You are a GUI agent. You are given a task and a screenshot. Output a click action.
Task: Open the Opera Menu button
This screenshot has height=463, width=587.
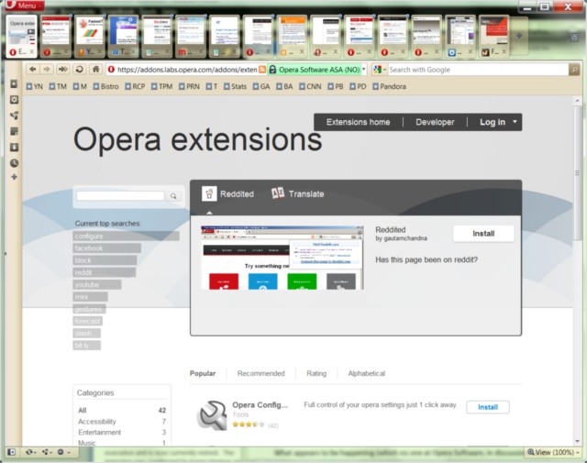pyautogui.click(x=25, y=6)
